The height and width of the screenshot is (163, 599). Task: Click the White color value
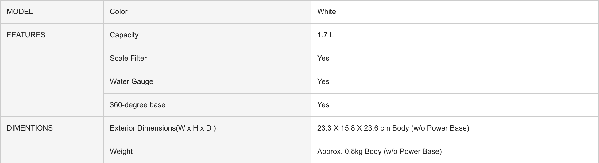(x=327, y=12)
